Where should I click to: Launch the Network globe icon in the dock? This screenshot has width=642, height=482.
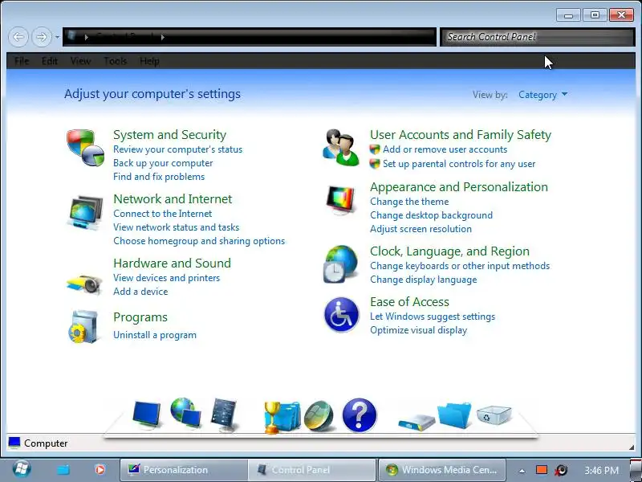(185, 413)
